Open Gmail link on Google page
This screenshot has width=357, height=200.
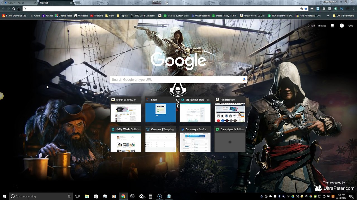point(311,26)
